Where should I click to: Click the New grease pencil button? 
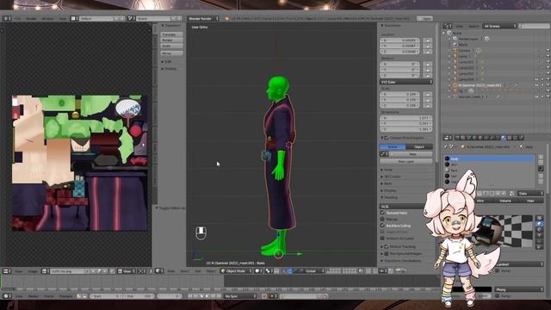pos(413,154)
